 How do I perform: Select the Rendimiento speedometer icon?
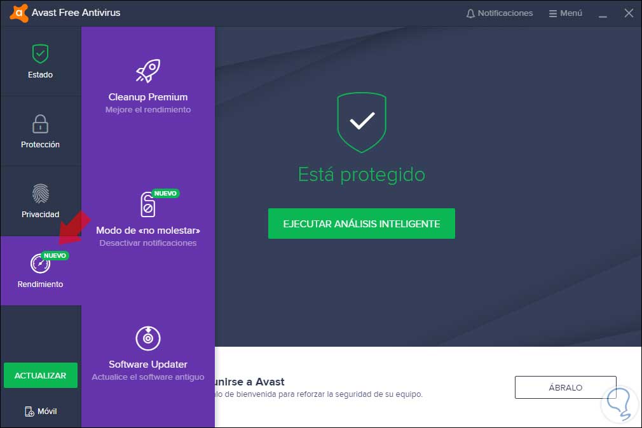pos(40,264)
